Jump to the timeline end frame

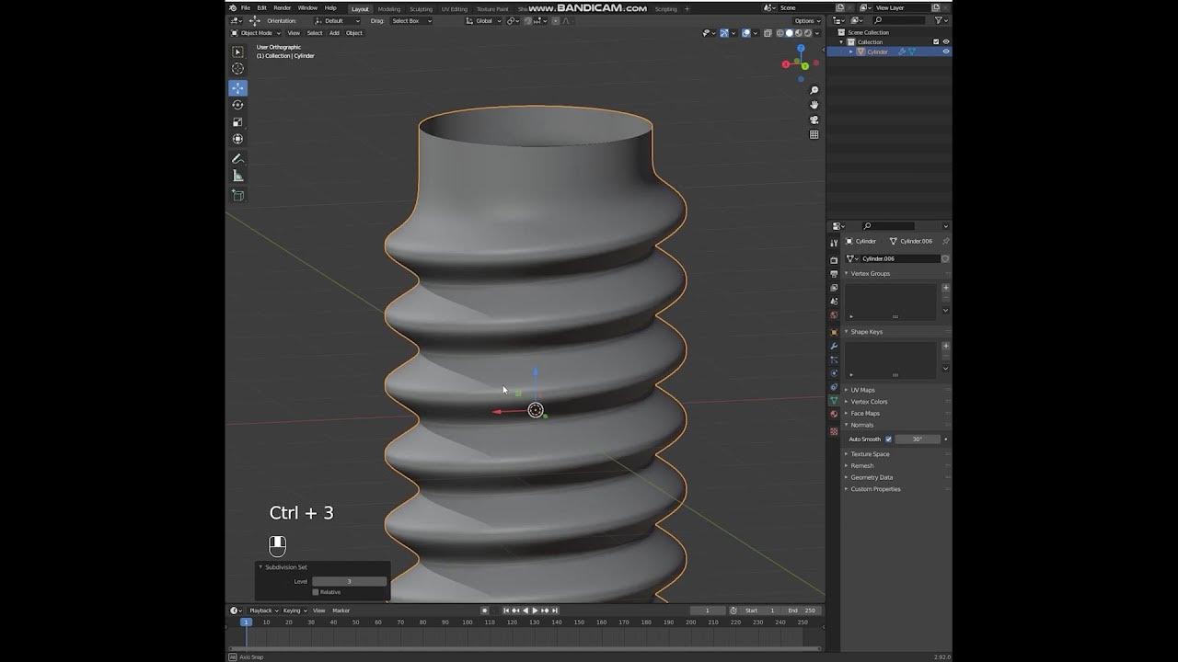tap(555, 611)
